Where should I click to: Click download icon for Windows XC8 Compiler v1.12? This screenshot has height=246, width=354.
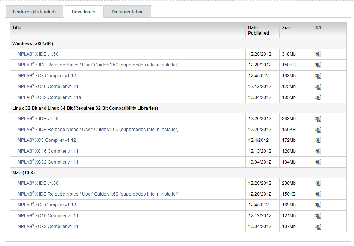click(318, 76)
